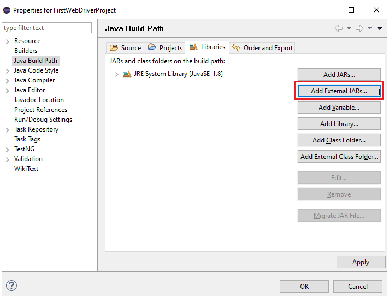Focus the type filter text field
Screen dimensions: 389x297
[x=46, y=28]
